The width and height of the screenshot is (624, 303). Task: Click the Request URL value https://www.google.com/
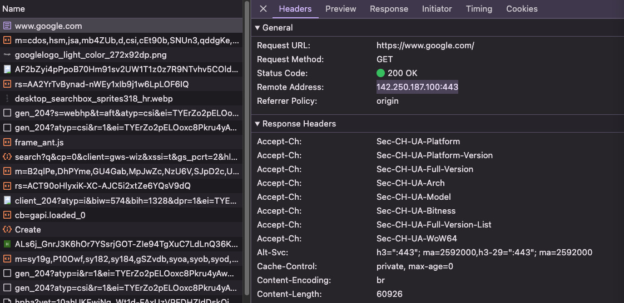pos(425,46)
